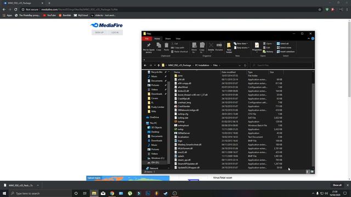Select the MW2_RSE_v35_Package Chrome tab
Viewport: 351px width, 197px height.
tap(23, 3)
